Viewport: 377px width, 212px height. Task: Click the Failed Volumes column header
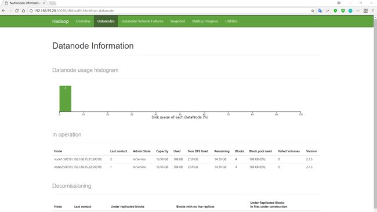point(289,151)
